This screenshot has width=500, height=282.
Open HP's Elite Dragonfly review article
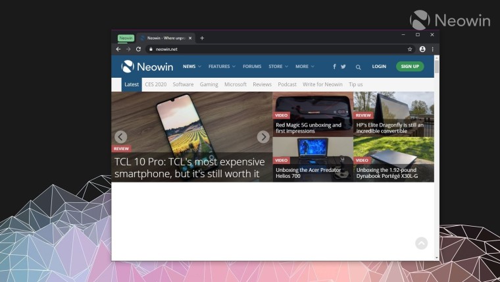pyautogui.click(x=389, y=128)
